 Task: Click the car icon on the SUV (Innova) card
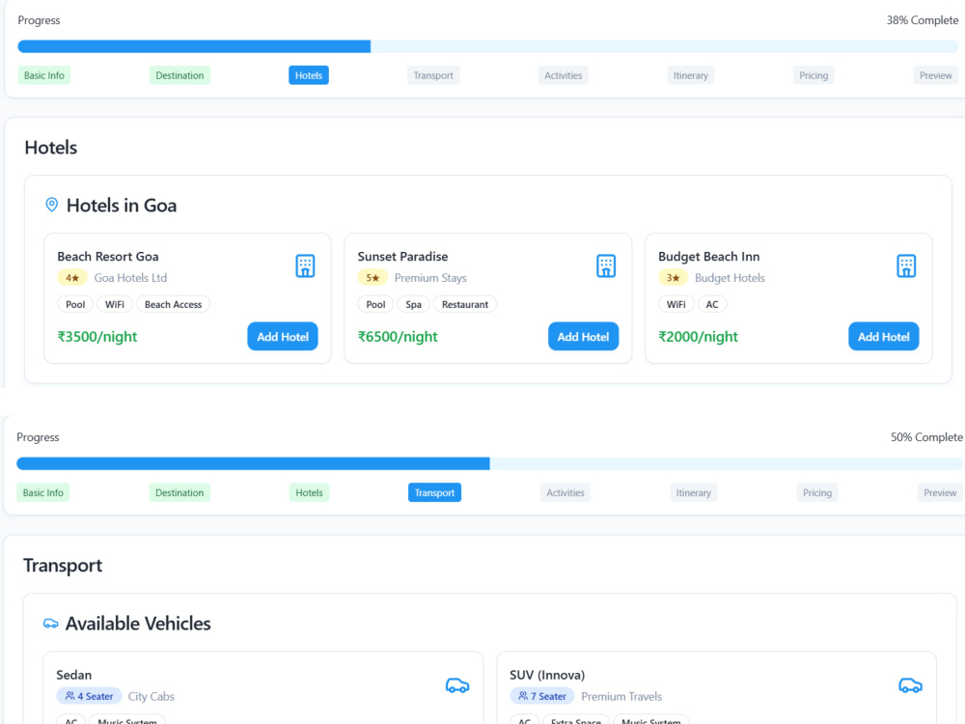(x=910, y=685)
